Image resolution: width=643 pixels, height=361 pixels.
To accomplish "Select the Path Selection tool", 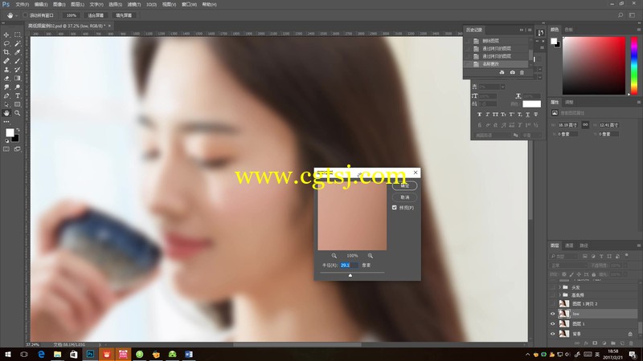I will [x=6, y=104].
